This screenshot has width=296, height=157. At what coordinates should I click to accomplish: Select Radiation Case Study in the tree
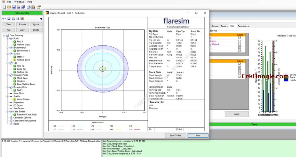coord(27,114)
